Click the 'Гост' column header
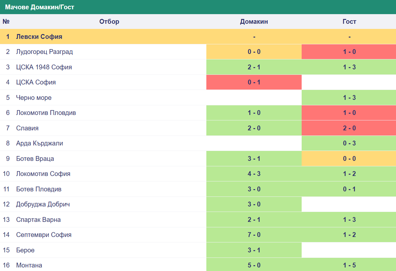The width and height of the screenshot is (396, 271). 349,22
